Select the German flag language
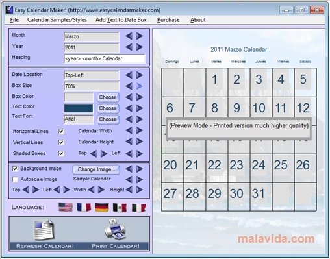 click(102, 207)
